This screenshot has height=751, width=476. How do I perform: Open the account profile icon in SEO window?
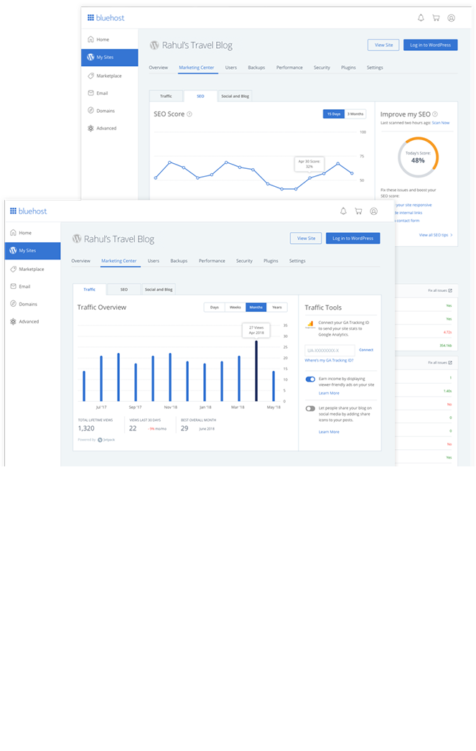(x=451, y=18)
